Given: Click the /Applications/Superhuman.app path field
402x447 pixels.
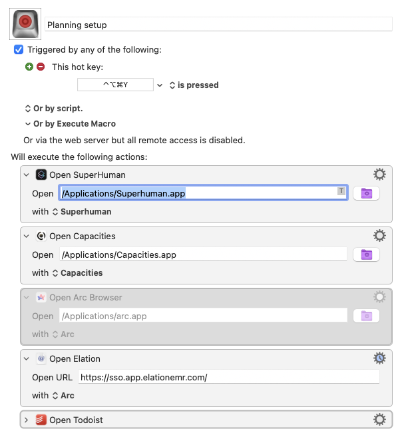Looking at the screenshot, I should coord(203,193).
